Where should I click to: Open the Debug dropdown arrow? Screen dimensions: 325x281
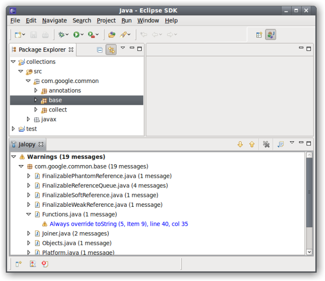67,35
